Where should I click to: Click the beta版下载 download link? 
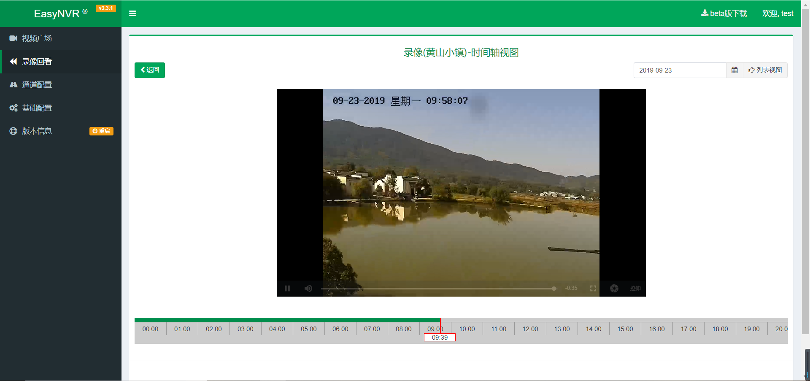pyautogui.click(x=724, y=14)
